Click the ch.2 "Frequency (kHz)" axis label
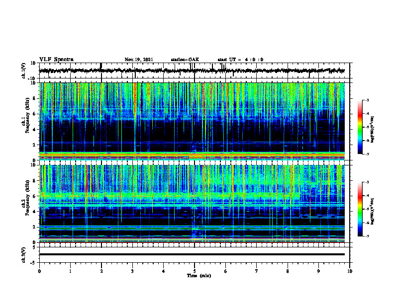394x304 pixels. pyautogui.click(x=27, y=198)
